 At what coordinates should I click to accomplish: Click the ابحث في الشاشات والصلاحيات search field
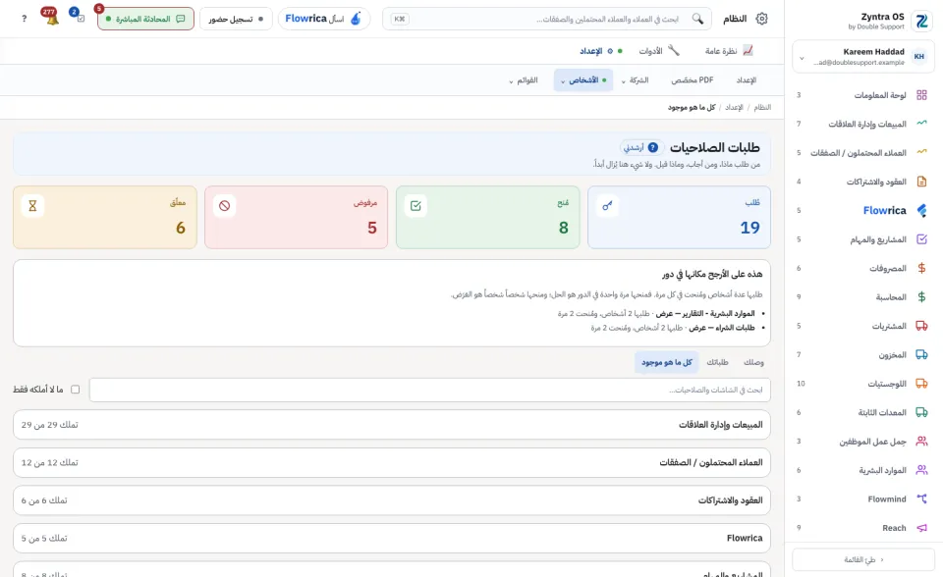coord(429,390)
